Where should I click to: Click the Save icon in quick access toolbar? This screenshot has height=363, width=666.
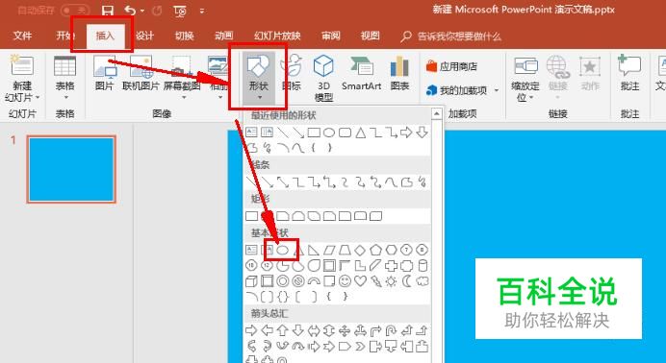coord(109,11)
